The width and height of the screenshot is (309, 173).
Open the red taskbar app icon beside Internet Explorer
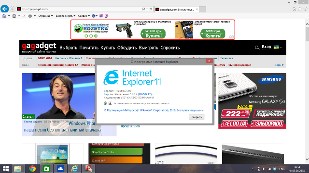88,169
